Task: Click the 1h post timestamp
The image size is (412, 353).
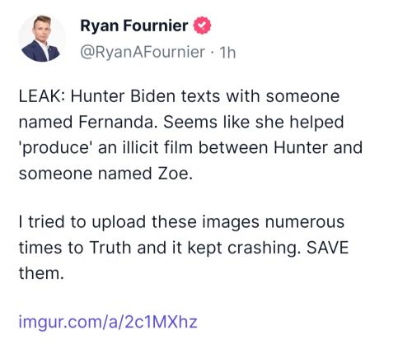Action: click(x=227, y=52)
